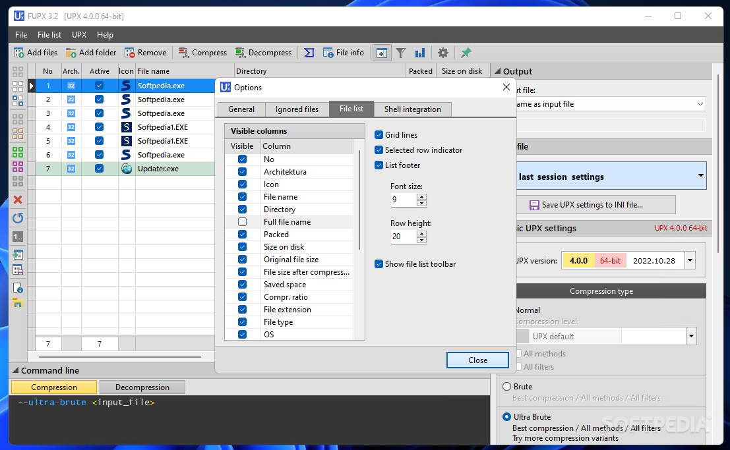
Task: Close Options dialog with the X
Action: (x=506, y=87)
